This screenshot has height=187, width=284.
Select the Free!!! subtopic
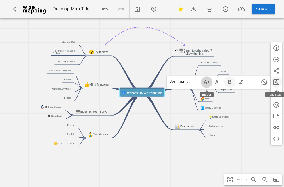[x=68, y=98]
